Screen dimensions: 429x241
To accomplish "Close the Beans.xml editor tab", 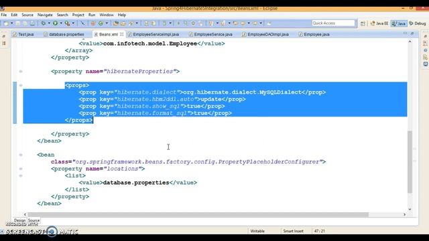I will (x=122, y=34).
